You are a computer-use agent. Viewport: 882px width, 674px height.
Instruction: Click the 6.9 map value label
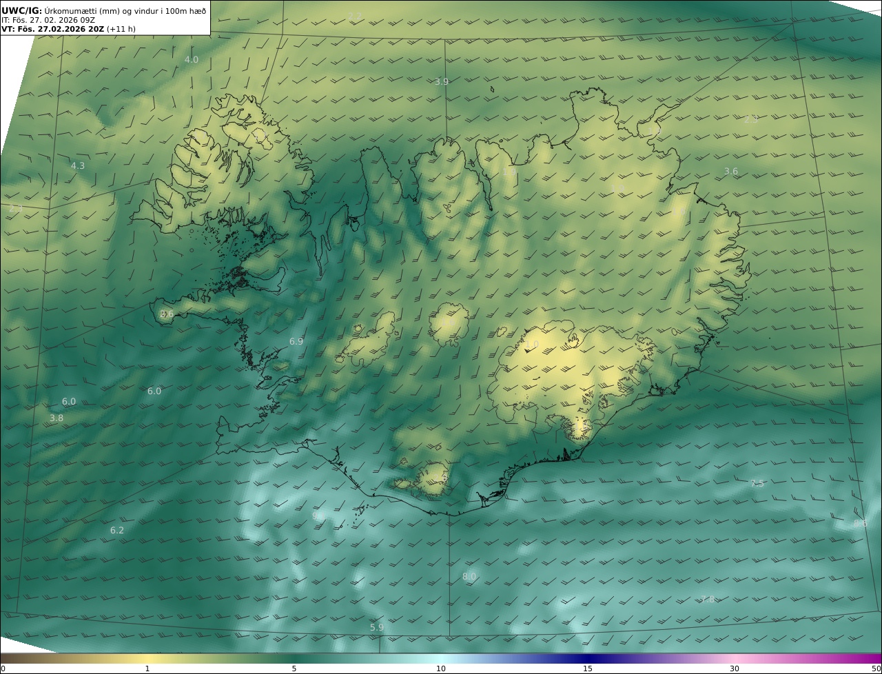[x=296, y=341]
